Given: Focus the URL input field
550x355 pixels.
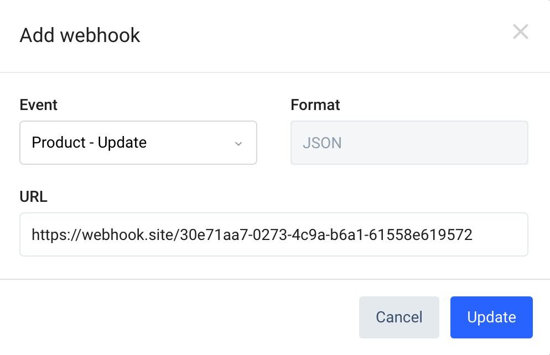Looking at the screenshot, I should point(273,234).
